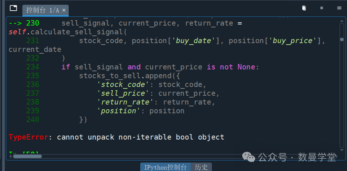This screenshot has width=347, height=171.
Task: Click the horizontal scrollbar thumb
Action: click(x=27, y=156)
